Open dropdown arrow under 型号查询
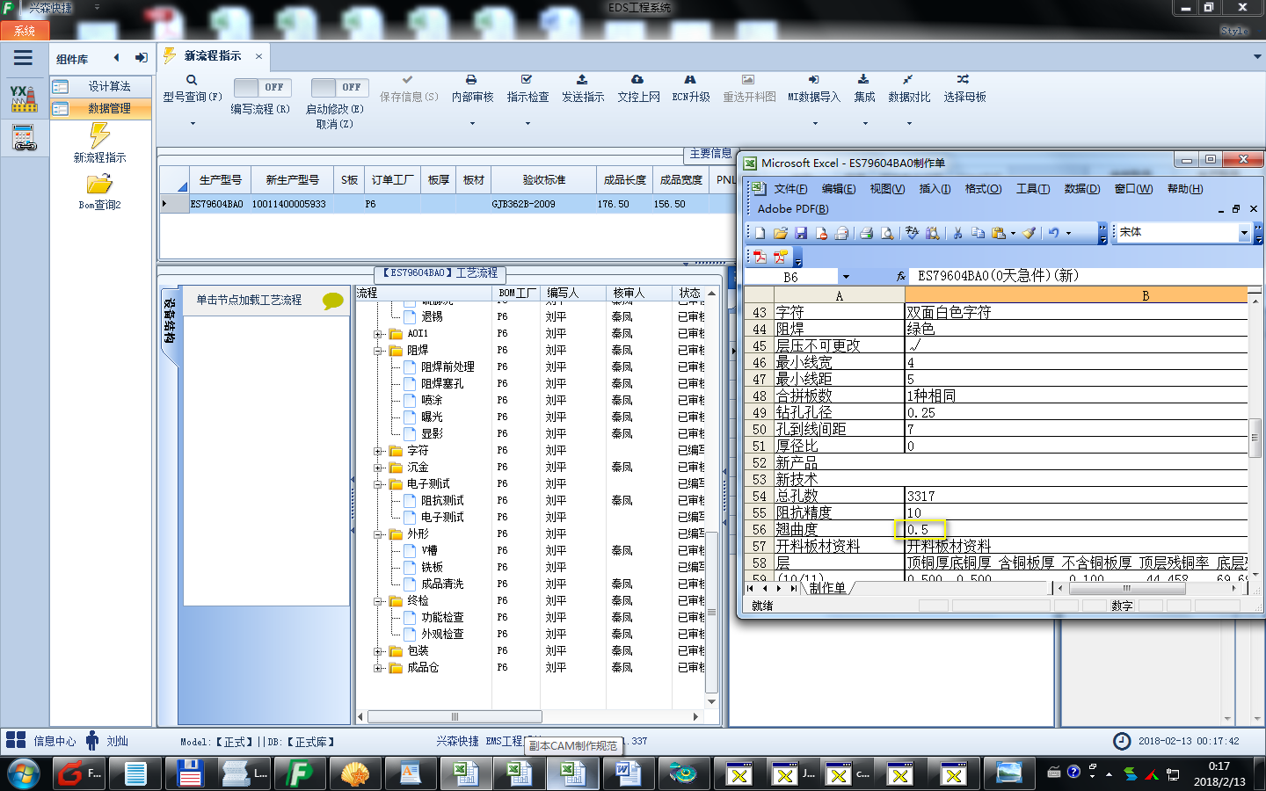The width and height of the screenshot is (1266, 791). (x=193, y=123)
